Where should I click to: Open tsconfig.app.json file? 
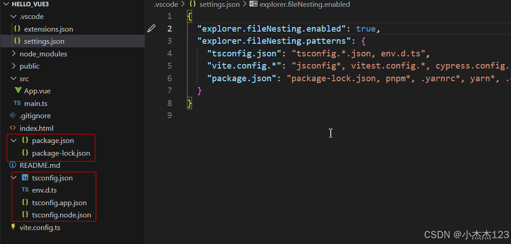59,203
